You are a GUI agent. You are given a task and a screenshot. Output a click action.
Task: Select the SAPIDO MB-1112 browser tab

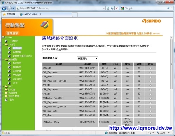point(45,14)
